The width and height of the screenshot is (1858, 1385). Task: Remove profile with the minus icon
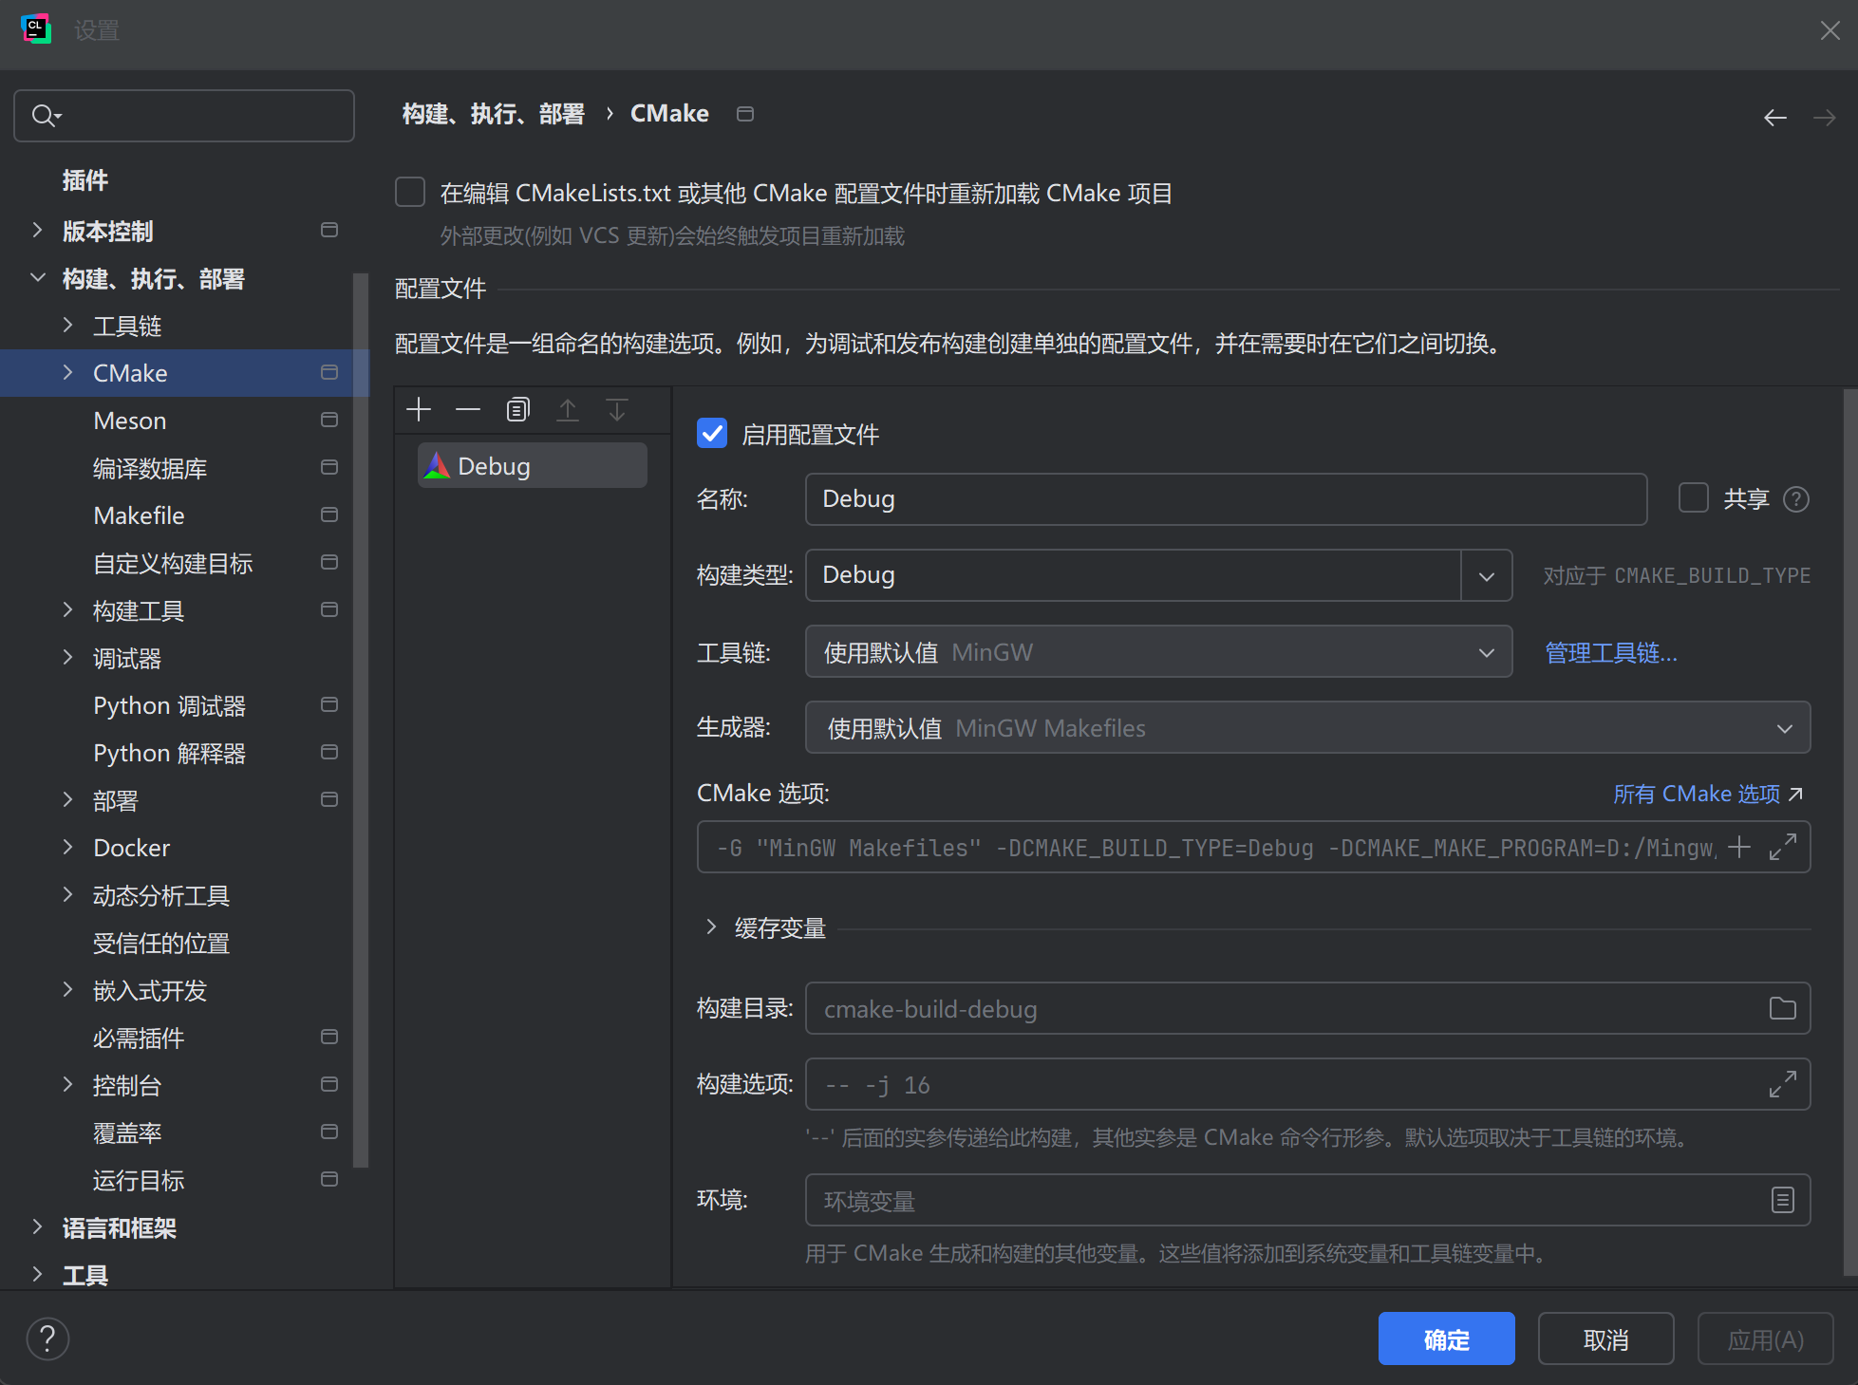[x=468, y=410]
